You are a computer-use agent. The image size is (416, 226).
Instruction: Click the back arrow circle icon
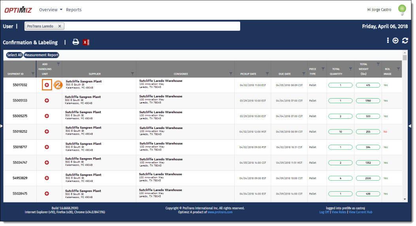(395, 41)
